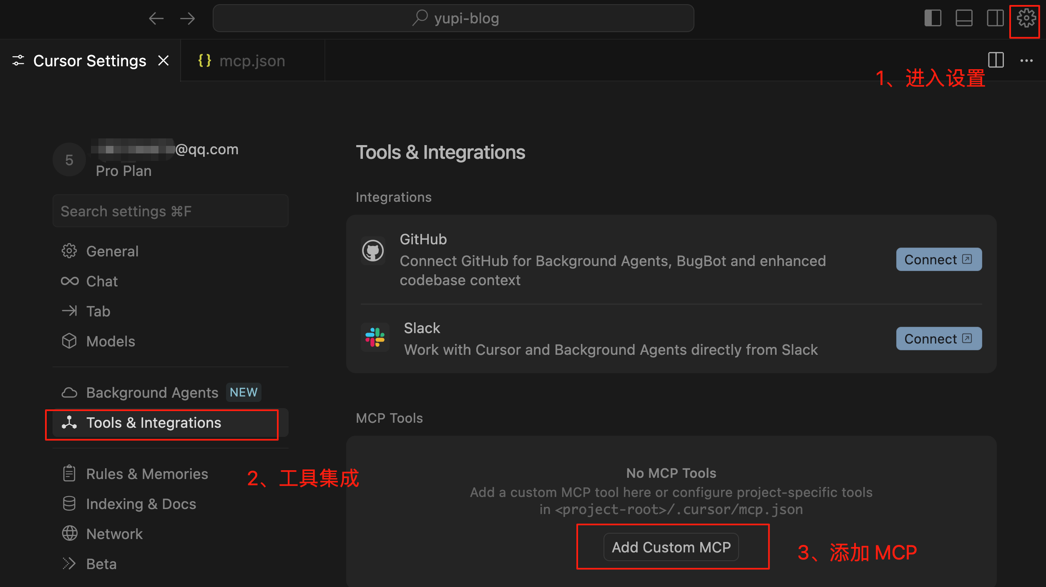
Task: Open settings via the gear icon
Action: pyautogui.click(x=1026, y=18)
